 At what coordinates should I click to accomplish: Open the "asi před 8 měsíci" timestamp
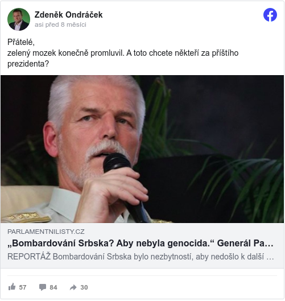60,25
